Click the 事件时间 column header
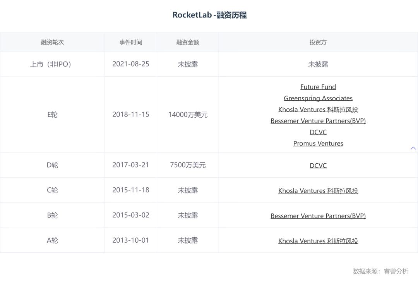 click(130, 42)
